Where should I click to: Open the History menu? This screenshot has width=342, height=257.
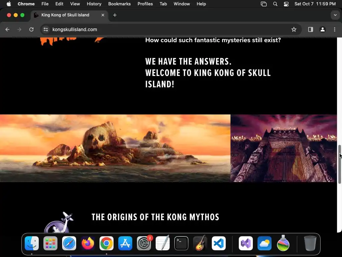94,4
